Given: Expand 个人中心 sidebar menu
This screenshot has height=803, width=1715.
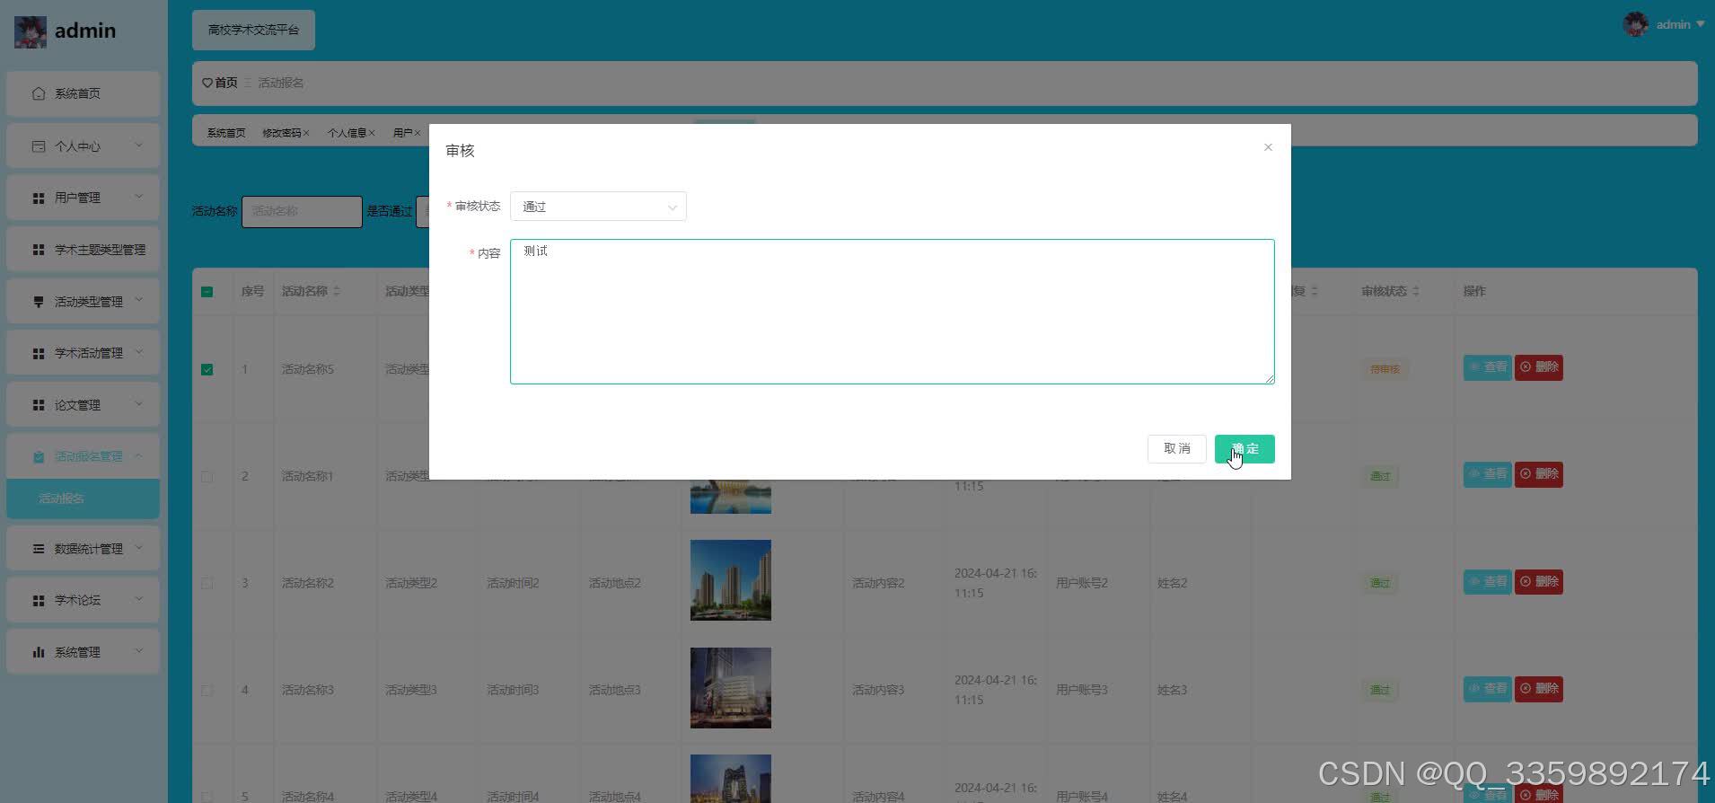Looking at the screenshot, I should pyautogui.click(x=83, y=146).
